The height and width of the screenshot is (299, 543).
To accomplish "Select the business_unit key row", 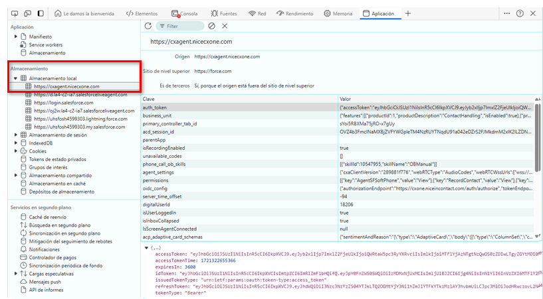I will tap(337, 115).
